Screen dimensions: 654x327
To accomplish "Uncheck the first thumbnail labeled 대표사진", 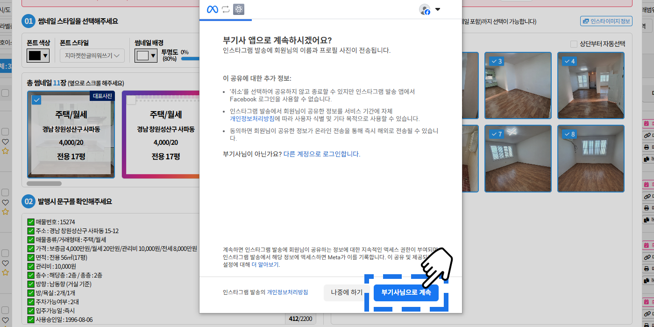I will 36,100.
